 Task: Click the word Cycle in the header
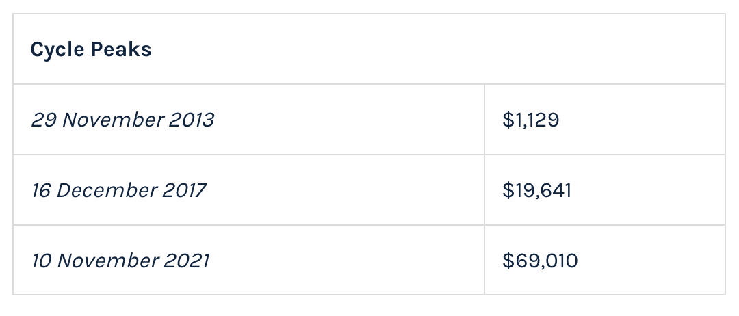(56, 50)
